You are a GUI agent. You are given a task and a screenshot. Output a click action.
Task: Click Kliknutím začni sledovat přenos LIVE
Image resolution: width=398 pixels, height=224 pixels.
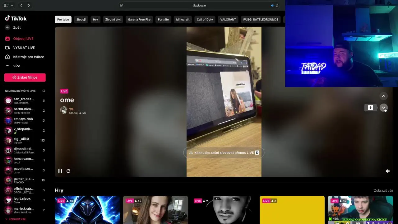pos(224,153)
